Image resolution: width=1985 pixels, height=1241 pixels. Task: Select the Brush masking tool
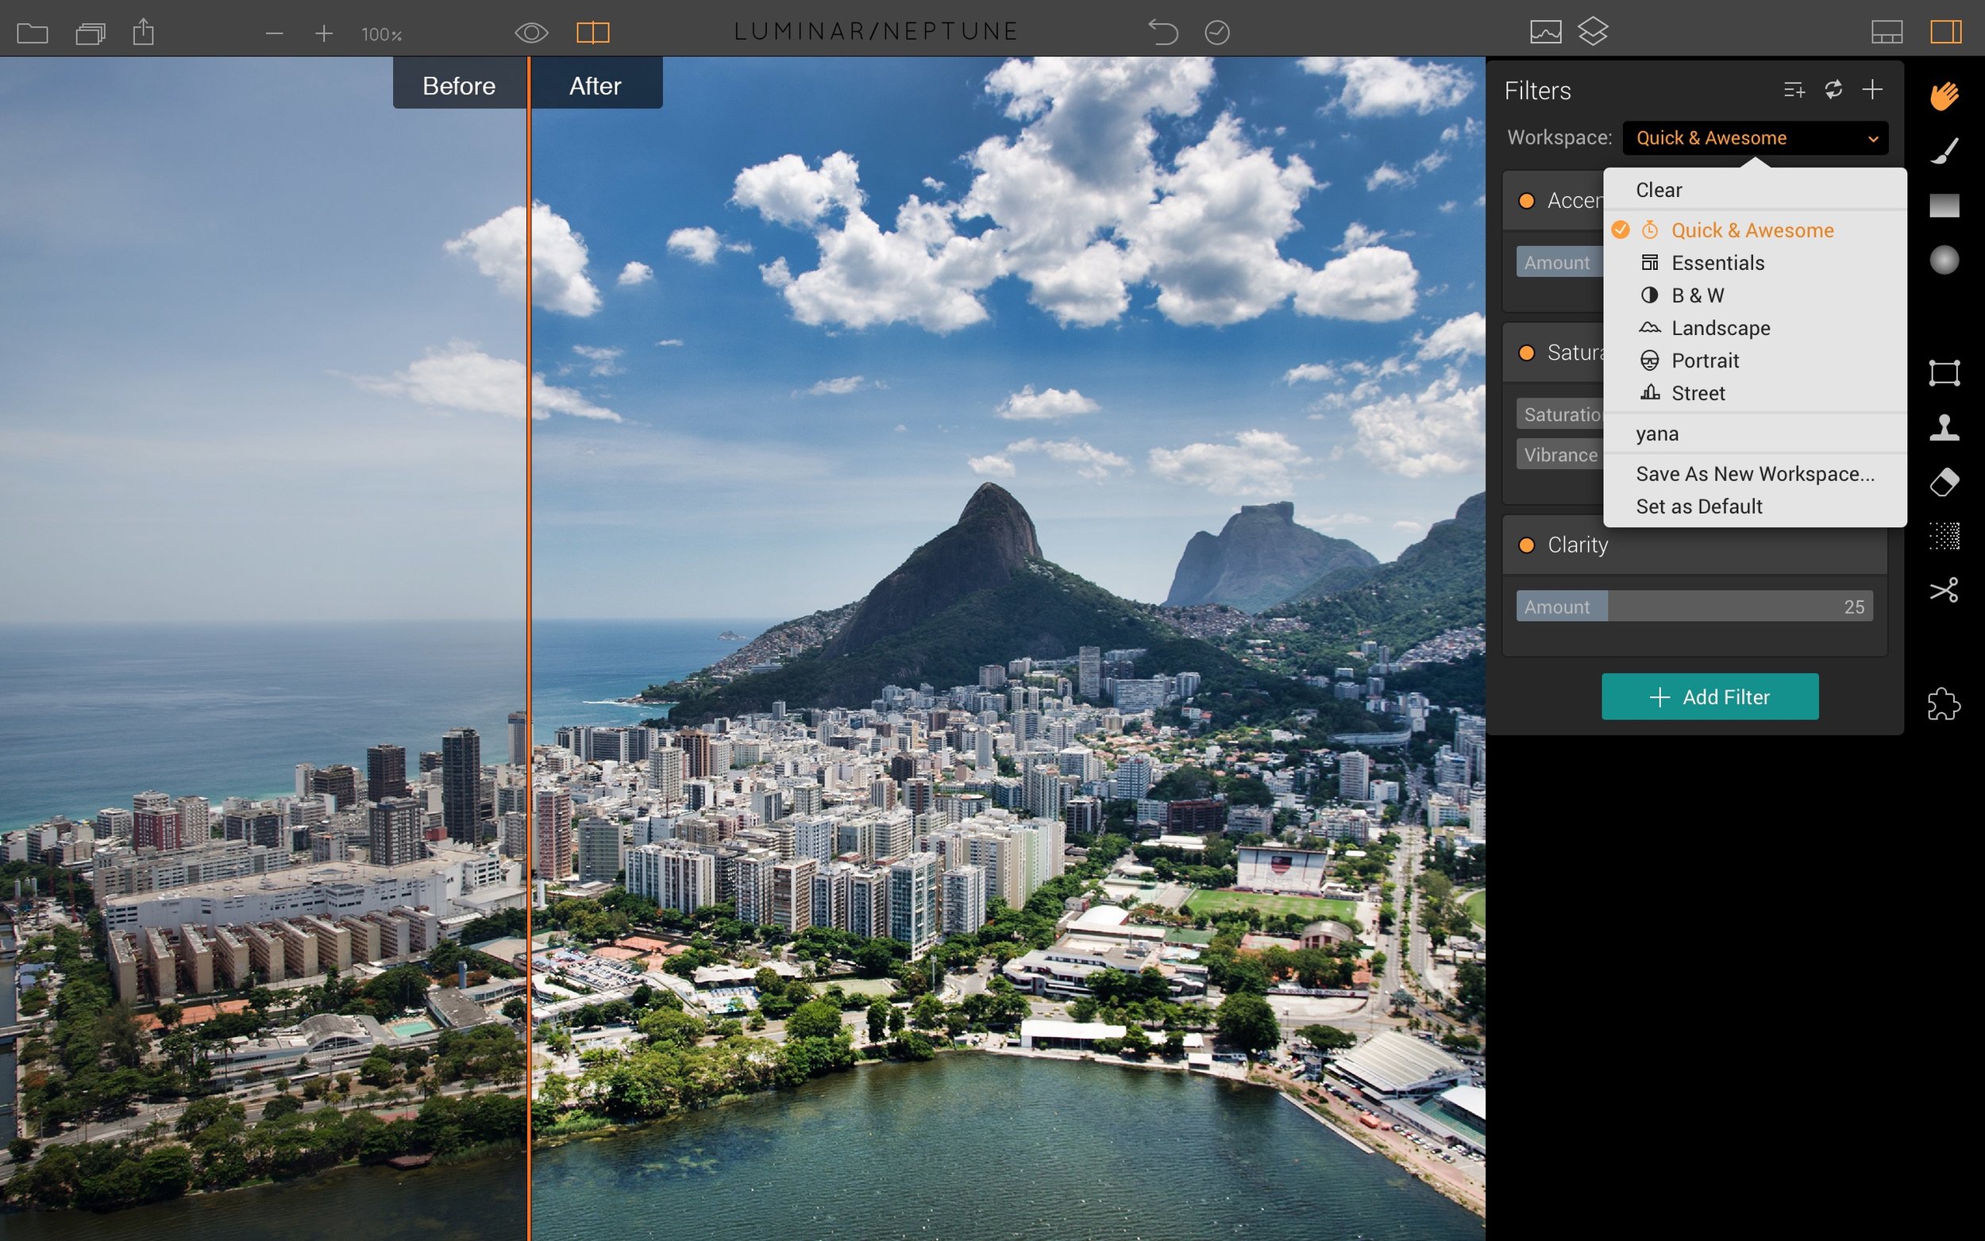pos(1945,148)
